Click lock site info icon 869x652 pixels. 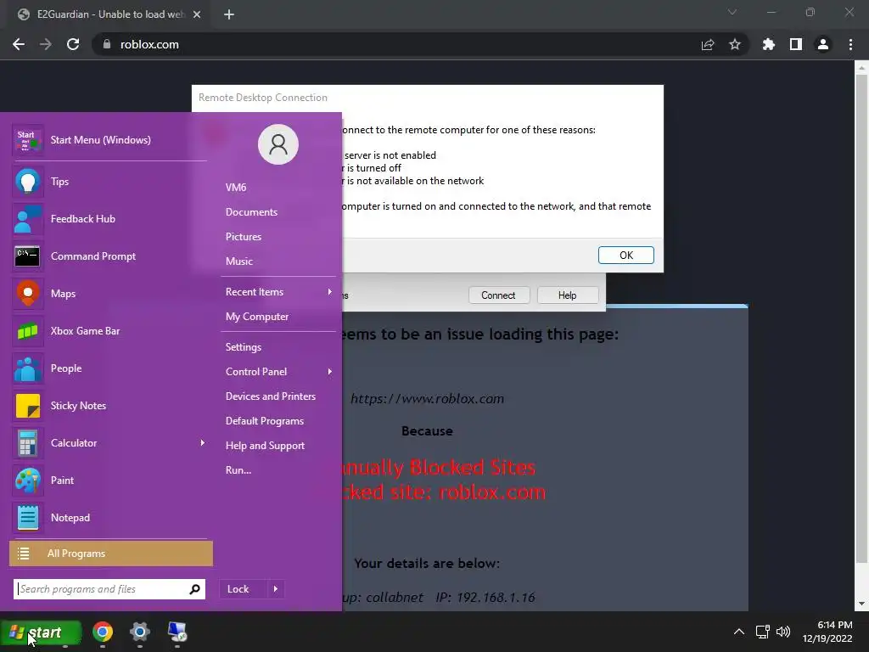pyautogui.click(x=107, y=44)
